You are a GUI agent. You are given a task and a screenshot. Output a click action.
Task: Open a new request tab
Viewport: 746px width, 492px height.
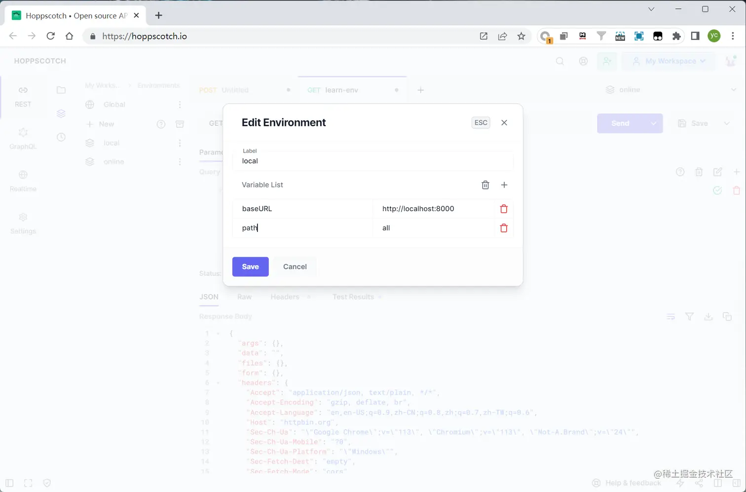pyautogui.click(x=420, y=90)
